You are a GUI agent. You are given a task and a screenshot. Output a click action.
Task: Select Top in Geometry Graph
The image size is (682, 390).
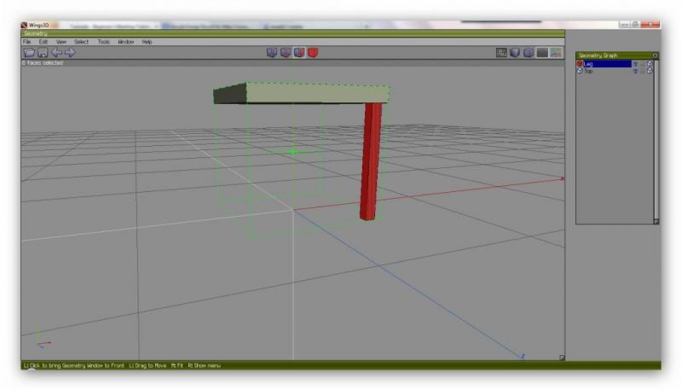click(x=588, y=71)
